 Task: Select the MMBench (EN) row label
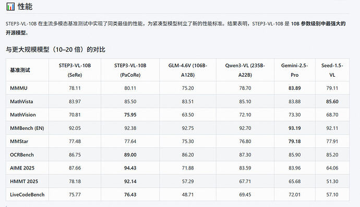tap(27, 128)
